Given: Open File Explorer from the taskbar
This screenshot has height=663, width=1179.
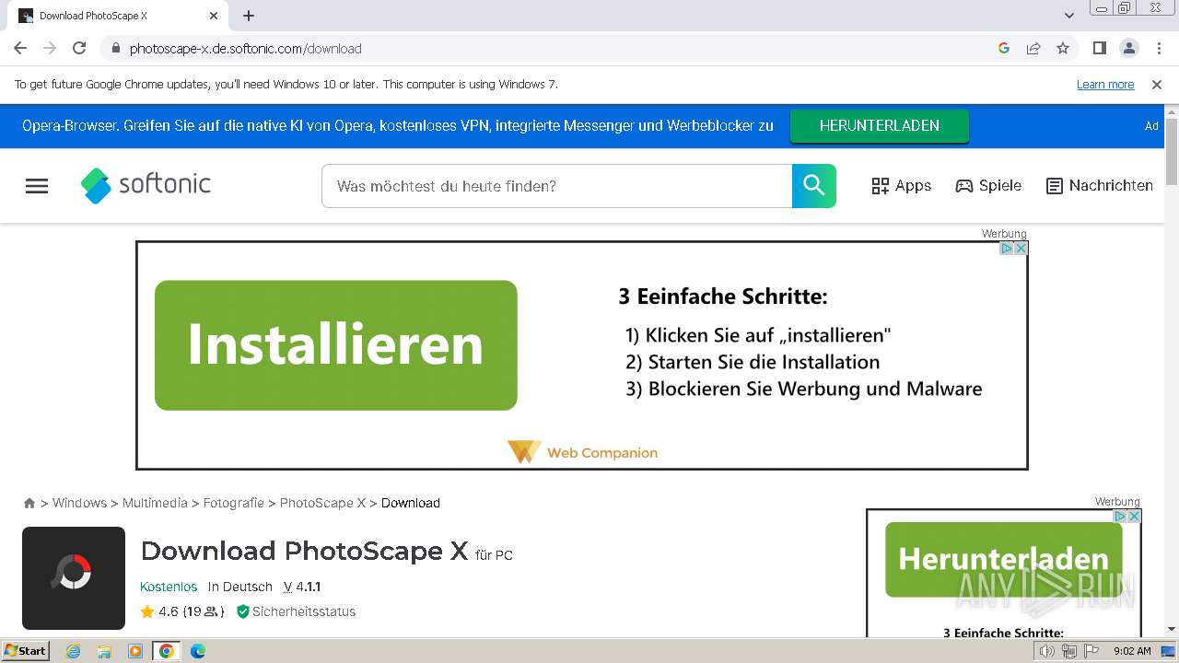Looking at the screenshot, I should [x=104, y=651].
